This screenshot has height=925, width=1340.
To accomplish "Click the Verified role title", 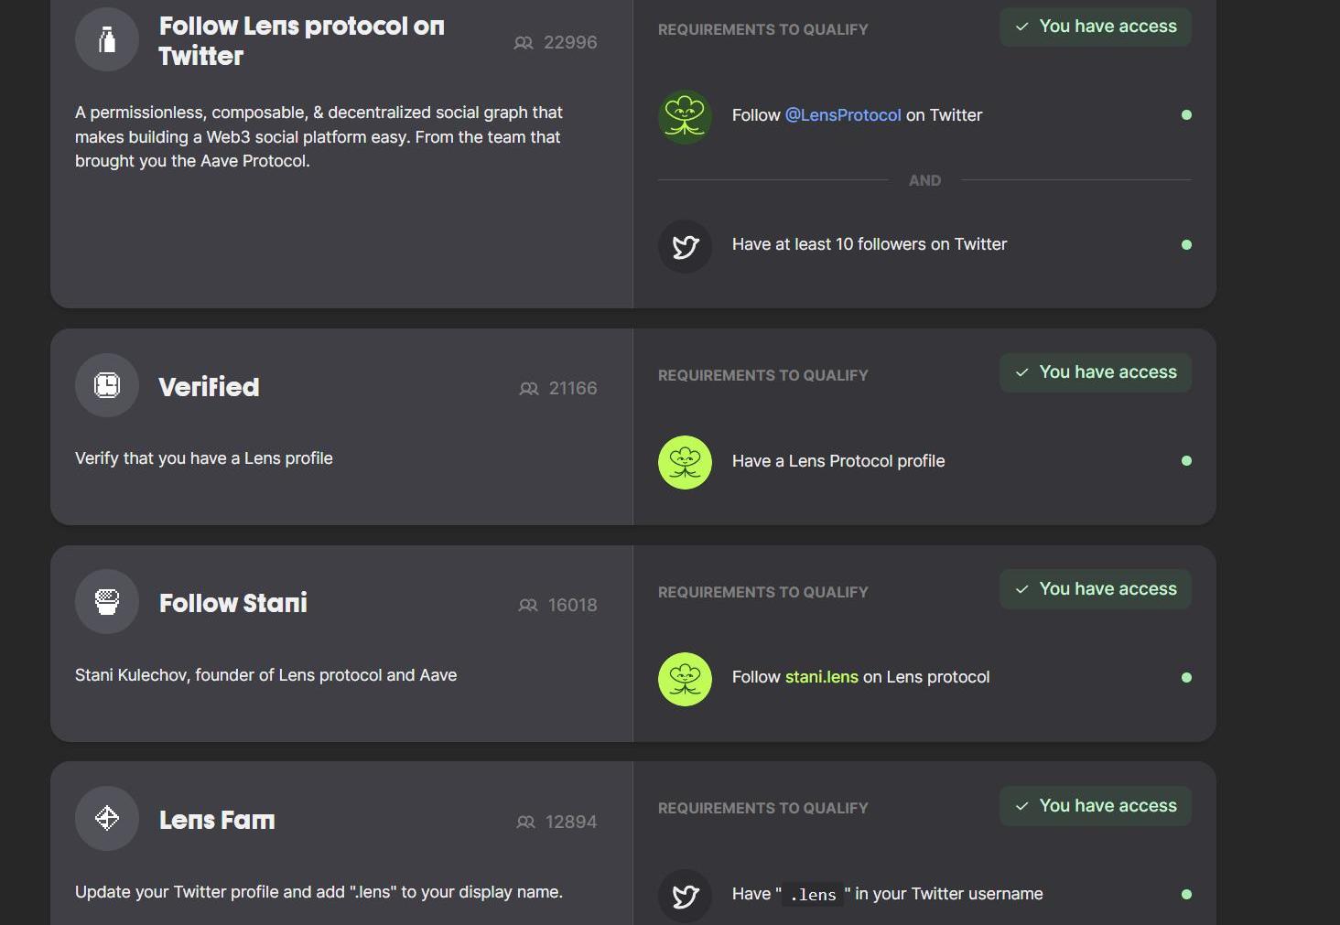I will [x=209, y=387].
